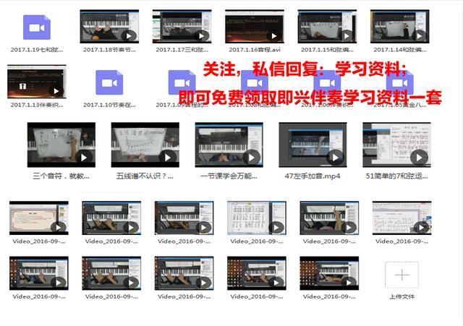463x326 pixels.
Task: Click the 三个音符，就教 file name
Action: pyautogui.click(x=61, y=176)
